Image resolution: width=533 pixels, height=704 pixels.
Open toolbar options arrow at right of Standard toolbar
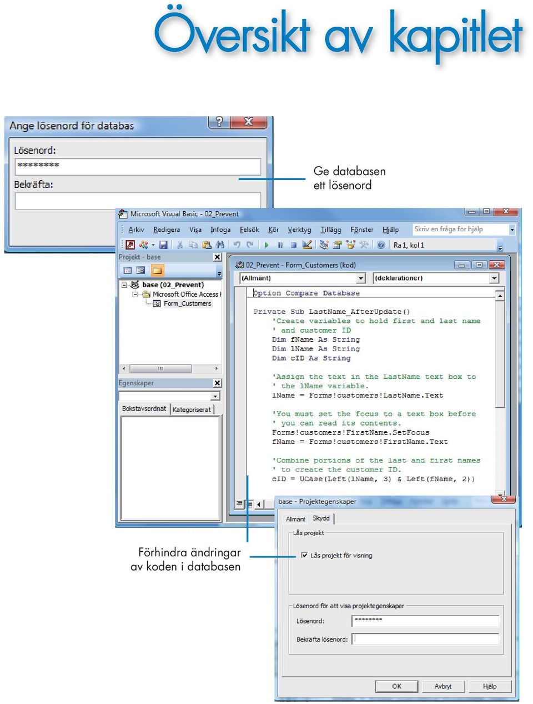pos(500,248)
